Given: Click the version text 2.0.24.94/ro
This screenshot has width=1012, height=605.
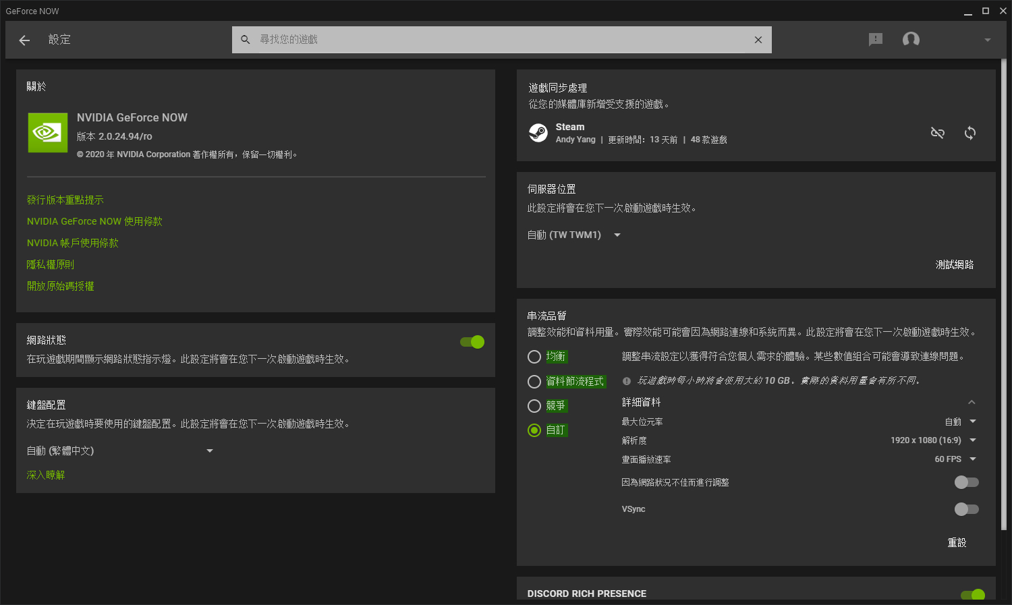Looking at the screenshot, I should (125, 136).
